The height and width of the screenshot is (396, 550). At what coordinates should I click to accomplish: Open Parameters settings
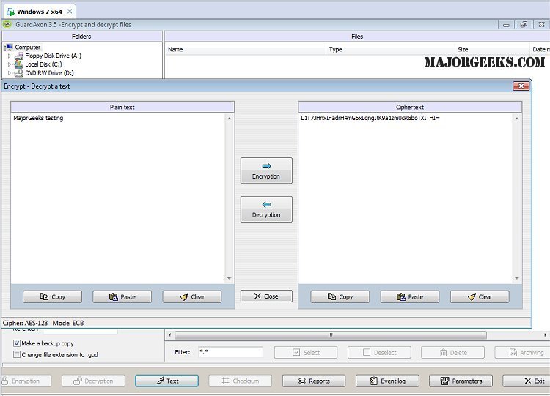pyautogui.click(x=461, y=381)
